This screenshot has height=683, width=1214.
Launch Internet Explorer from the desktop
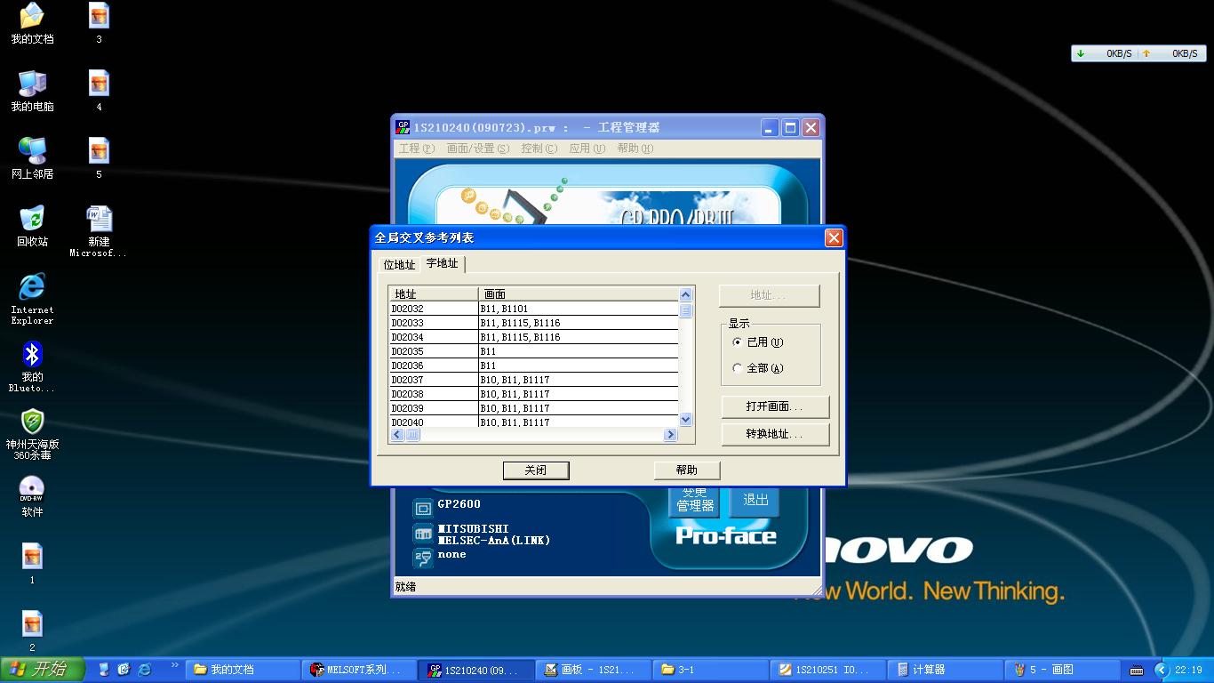click(32, 287)
